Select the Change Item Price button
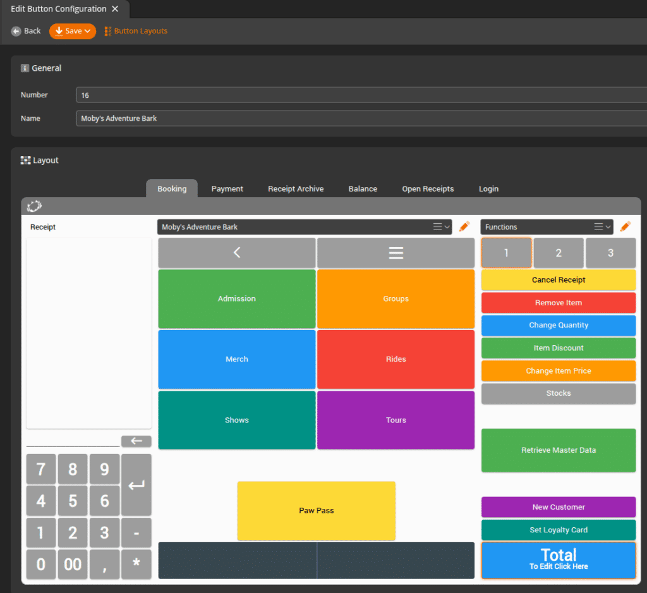Image resolution: width=647 pixels, height=593 pixels. coord(559,371)
